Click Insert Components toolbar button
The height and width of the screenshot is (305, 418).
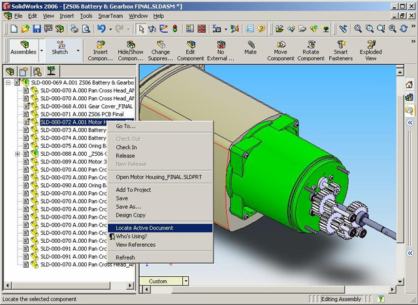(100, 51)
